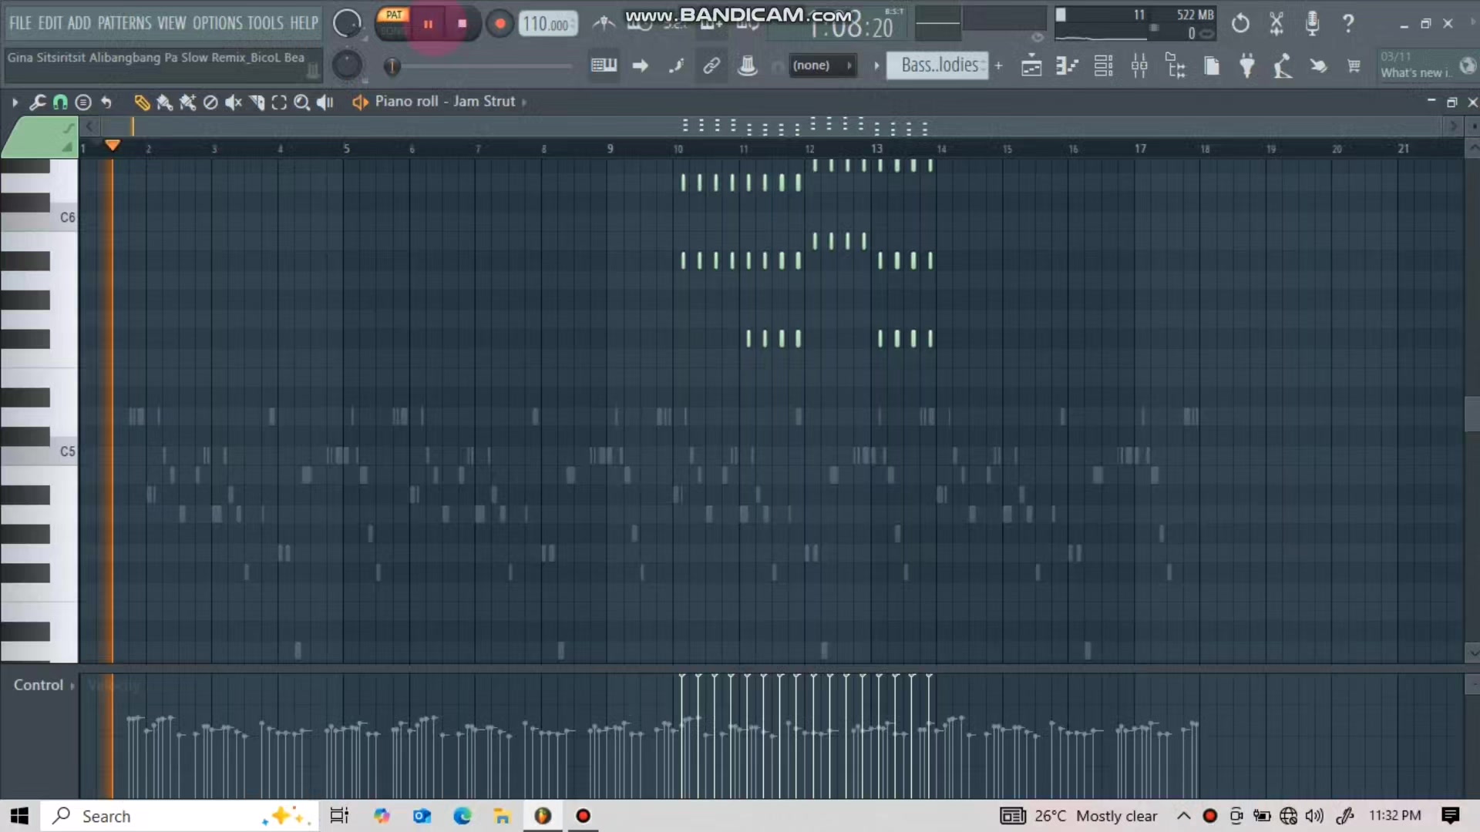Click the plugin plug icon
The width and height of the screenshot is (1480, 832).
point(1247,66)
